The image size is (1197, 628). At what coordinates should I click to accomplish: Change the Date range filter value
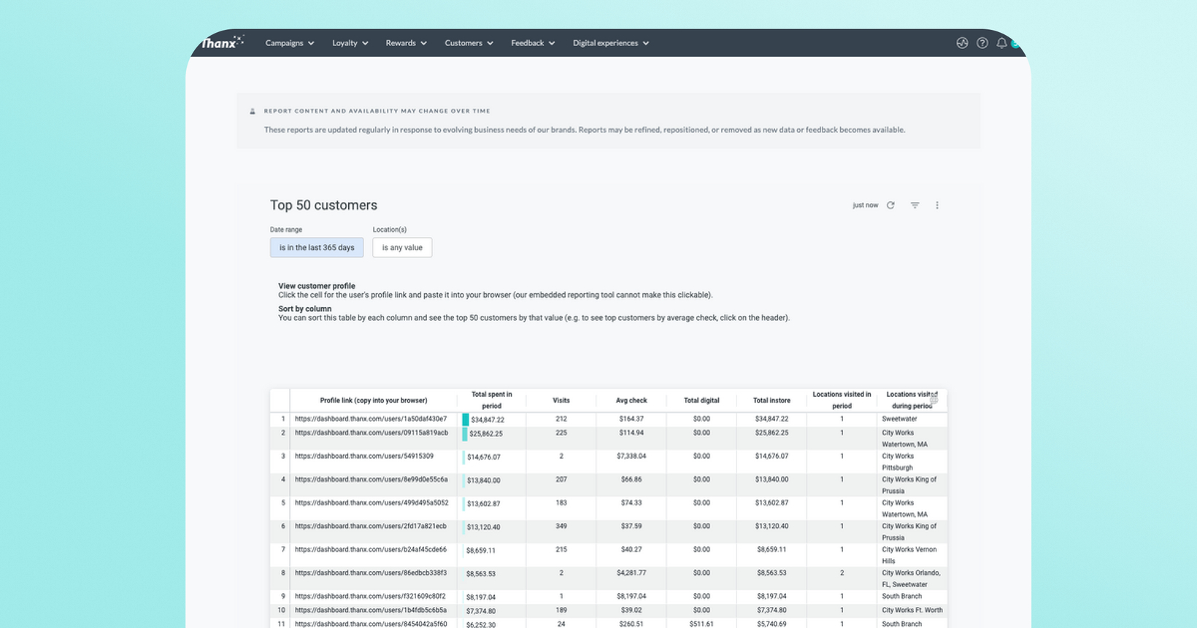(x=317, y=247)
